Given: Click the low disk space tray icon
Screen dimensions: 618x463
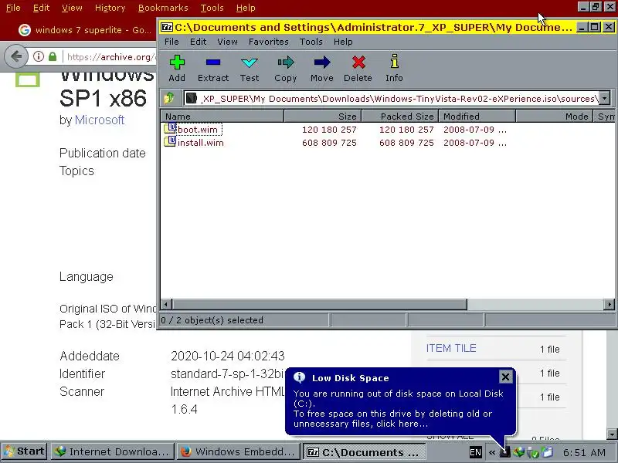Looking at the screenshot, I should [505, 452].
